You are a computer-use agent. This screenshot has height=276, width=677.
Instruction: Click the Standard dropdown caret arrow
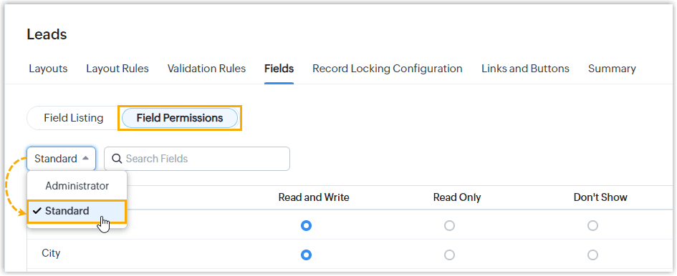point(85,158)
